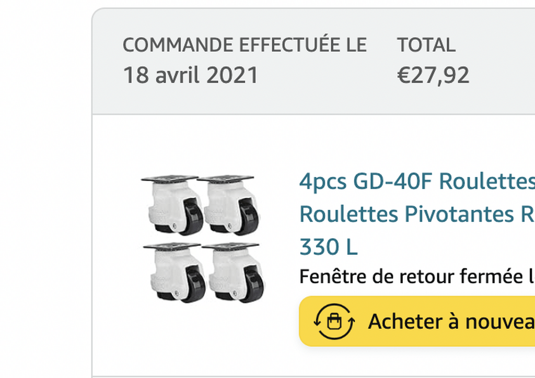This screenshot has width=535, height=378.
Task: Click the bottom-right caster wheel image
Action: (x=233, y=273)
